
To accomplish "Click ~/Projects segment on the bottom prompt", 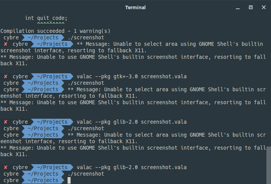I will (43, 180).
